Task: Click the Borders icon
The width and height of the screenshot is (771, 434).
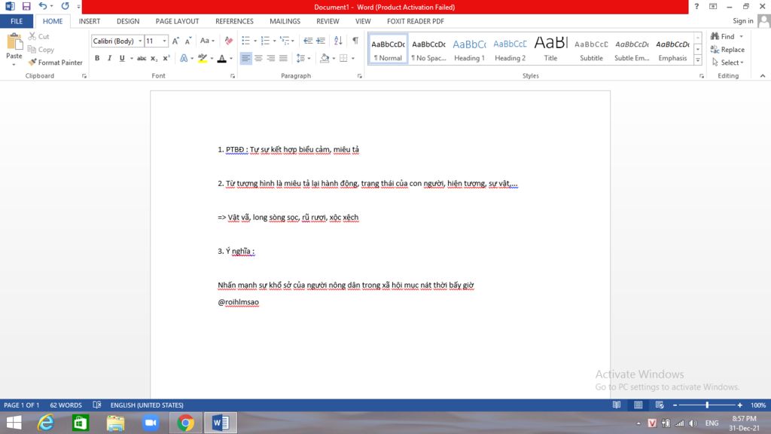Action: 343,58
